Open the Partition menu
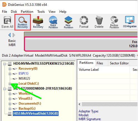This screenshot has height=121, width=138. [27, 12]
